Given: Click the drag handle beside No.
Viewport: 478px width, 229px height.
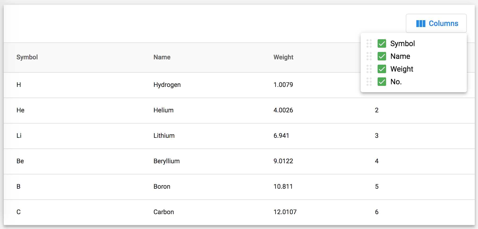Looking at the screenshot, I should pos(369,82).
